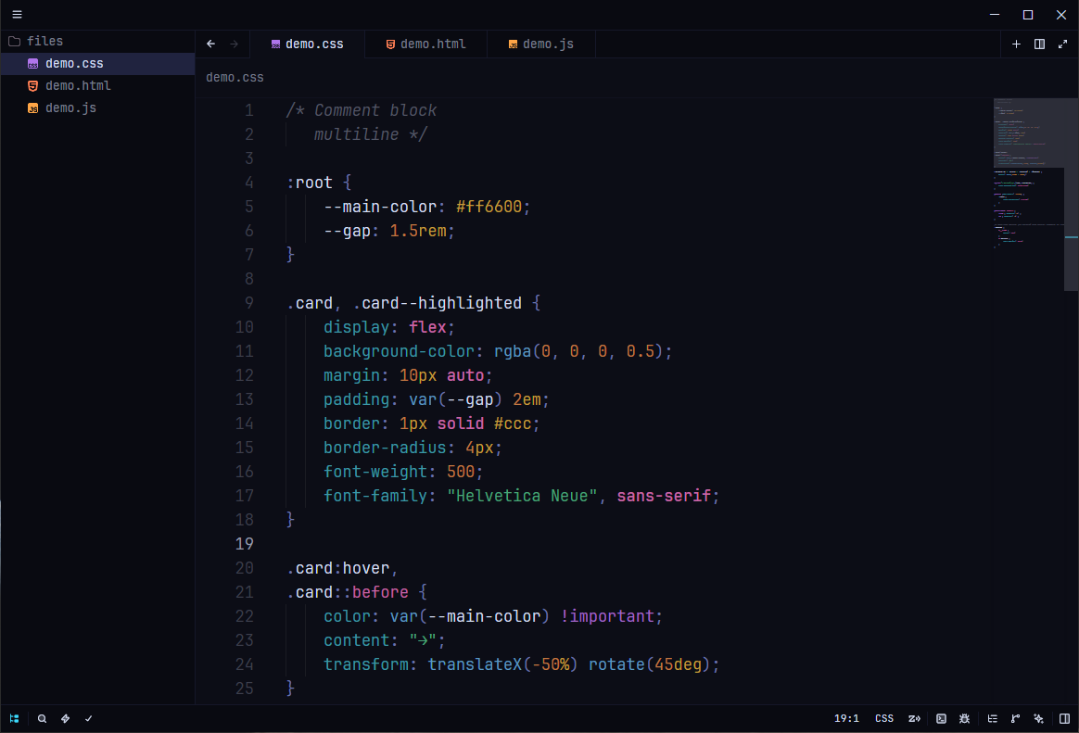Click the #ccc border color value
The width and height of the screenshot is (1079, 733).
(x=513, y=423)
